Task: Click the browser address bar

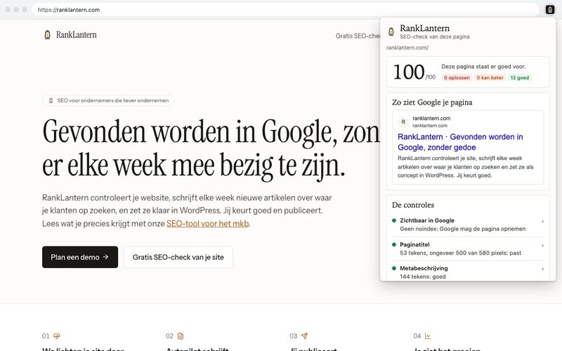Action: coord(285,10)
